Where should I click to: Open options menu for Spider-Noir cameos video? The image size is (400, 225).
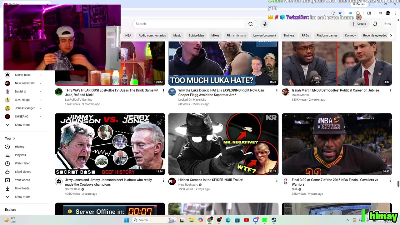pos(277,180)
